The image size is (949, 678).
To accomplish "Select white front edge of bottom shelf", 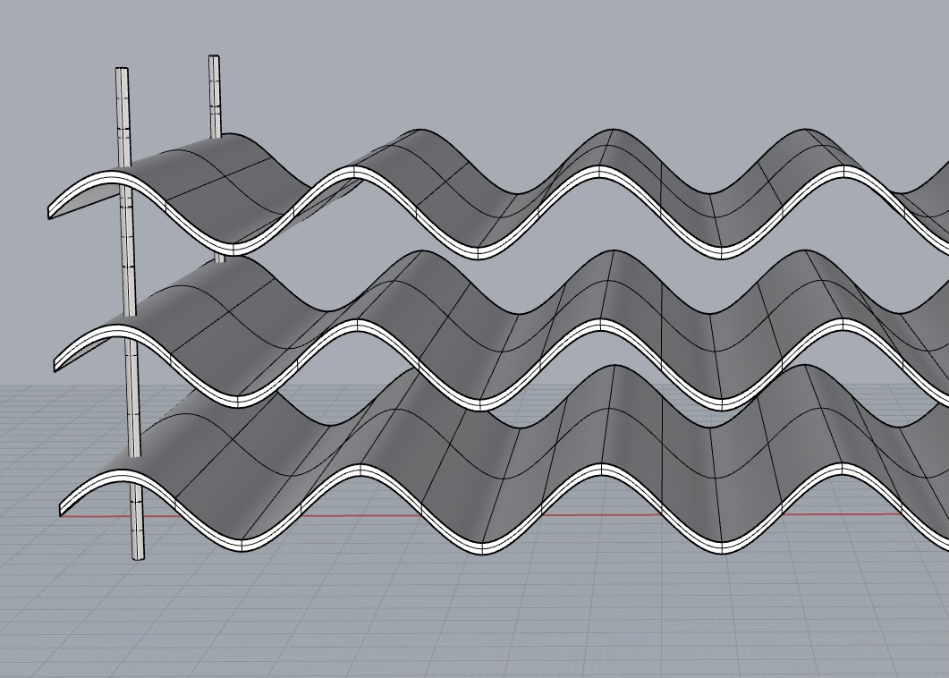I will click(600, 470).
